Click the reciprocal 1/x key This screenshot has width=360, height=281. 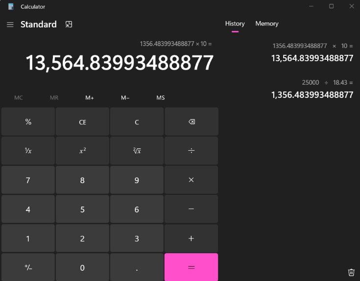[28, 151]
